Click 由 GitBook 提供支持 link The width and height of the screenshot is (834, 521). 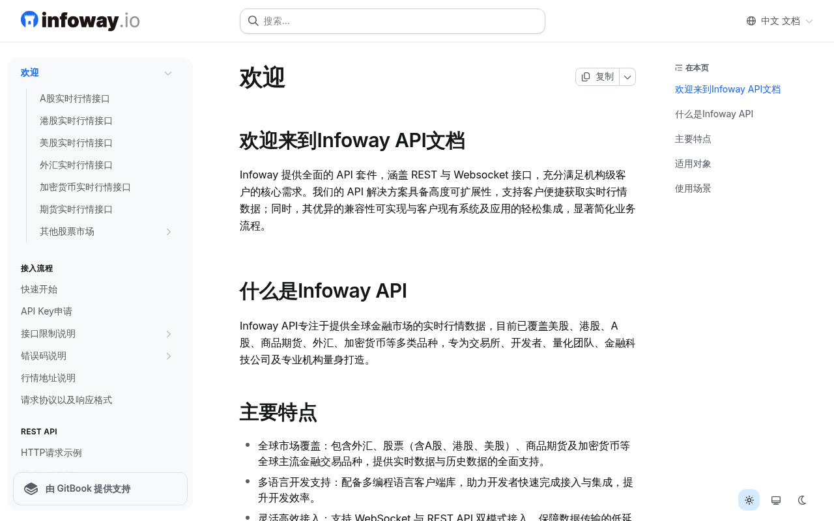click(x=100, y=489)
